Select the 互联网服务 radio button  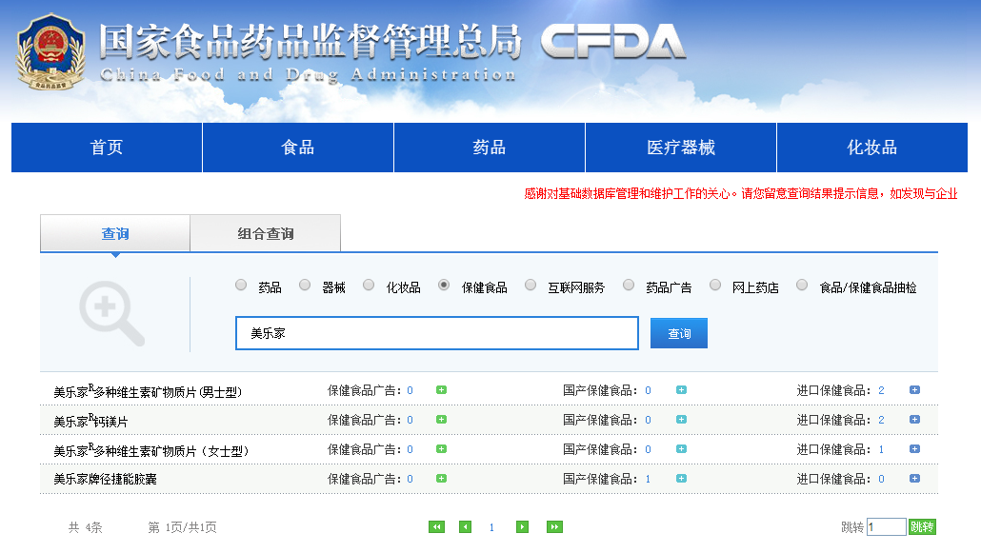click(531, 285)
